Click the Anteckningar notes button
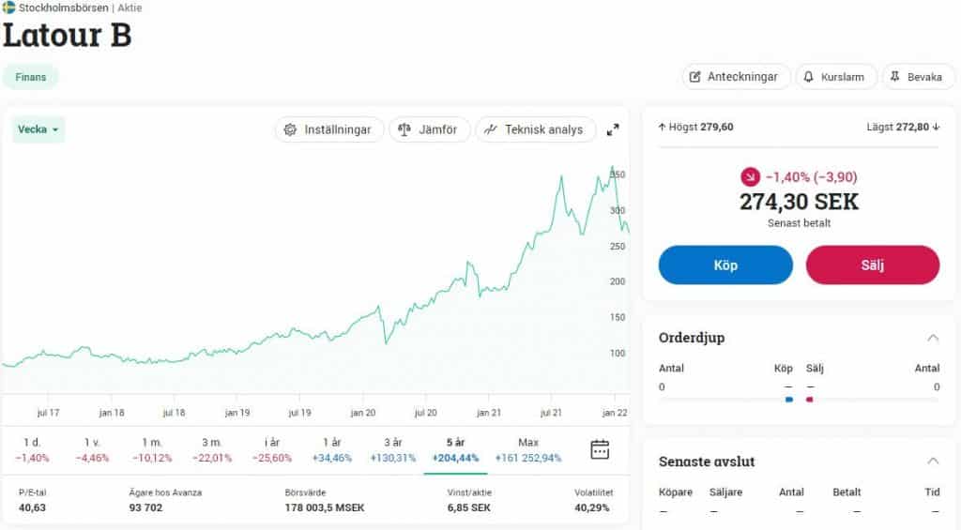The width and height of the screenshot is (961, 530). coord(734,77)
